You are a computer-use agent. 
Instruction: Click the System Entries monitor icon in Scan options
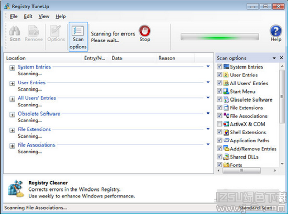click(x=226, y=66)
